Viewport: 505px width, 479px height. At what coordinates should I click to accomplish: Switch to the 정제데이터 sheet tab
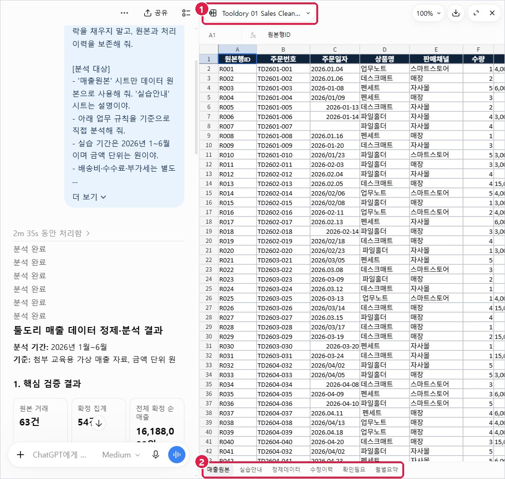tap(286, 469)
